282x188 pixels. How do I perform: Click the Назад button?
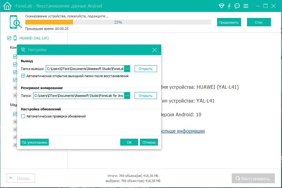point(21,178)
